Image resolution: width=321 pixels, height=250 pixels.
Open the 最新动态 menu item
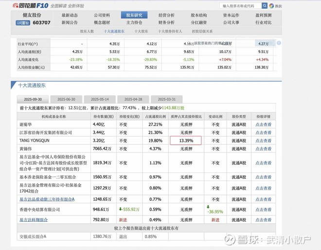[x=70, y=15]
